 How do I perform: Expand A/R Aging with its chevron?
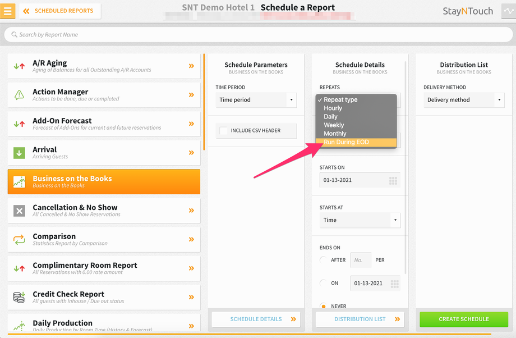(191, 66)
